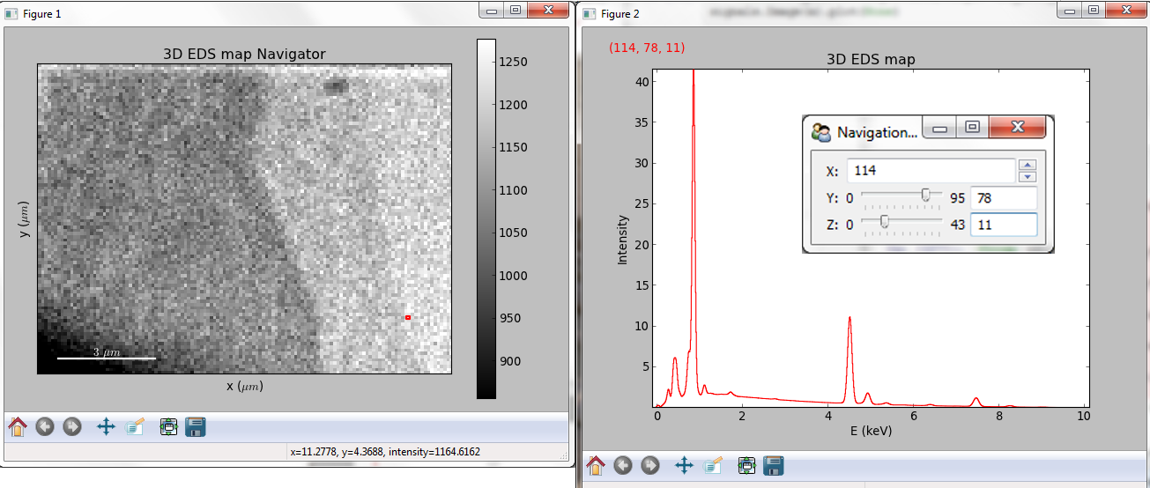This screenshot has width=1150, height=488.
Task: Click the Y value field showing 78
Action: pyautogui.click(x=1003, y=198)
